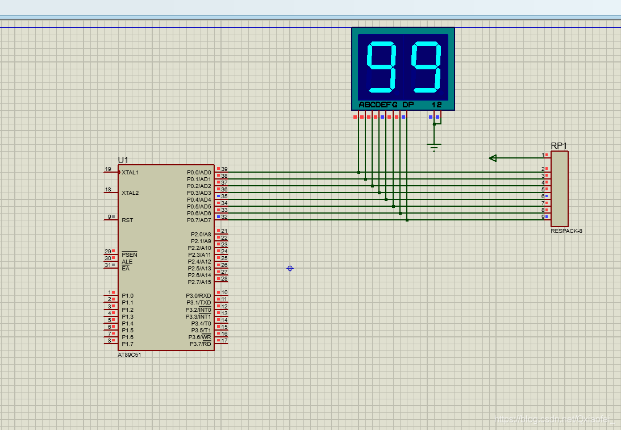Click the P3.4/T0 pin label

click(201, 323)
